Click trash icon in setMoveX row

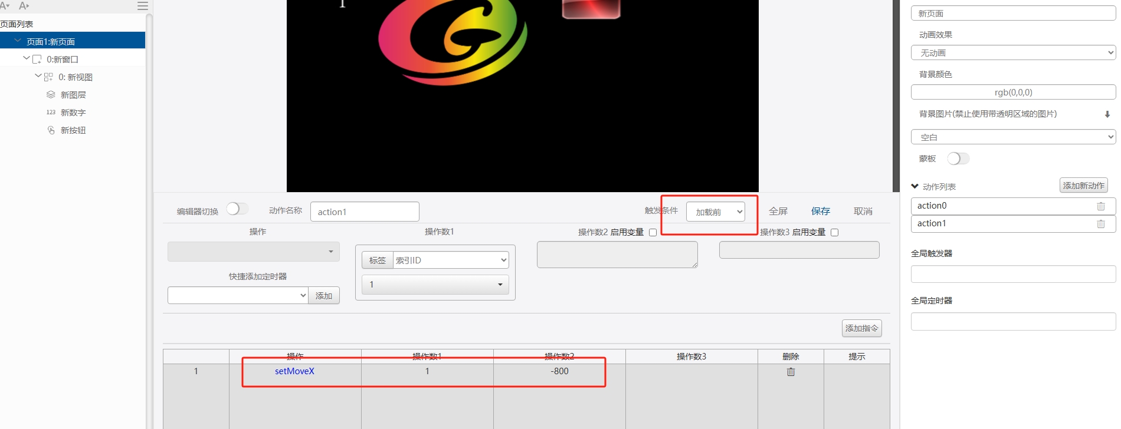tap(791, 372)
